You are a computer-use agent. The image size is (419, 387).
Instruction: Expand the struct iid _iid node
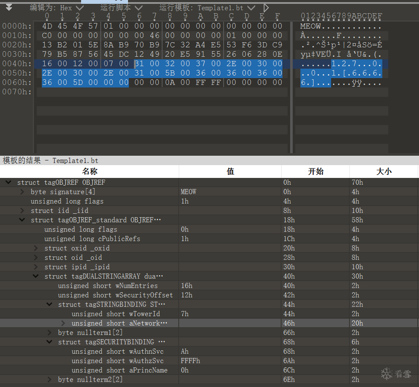[x=22, y=211]
